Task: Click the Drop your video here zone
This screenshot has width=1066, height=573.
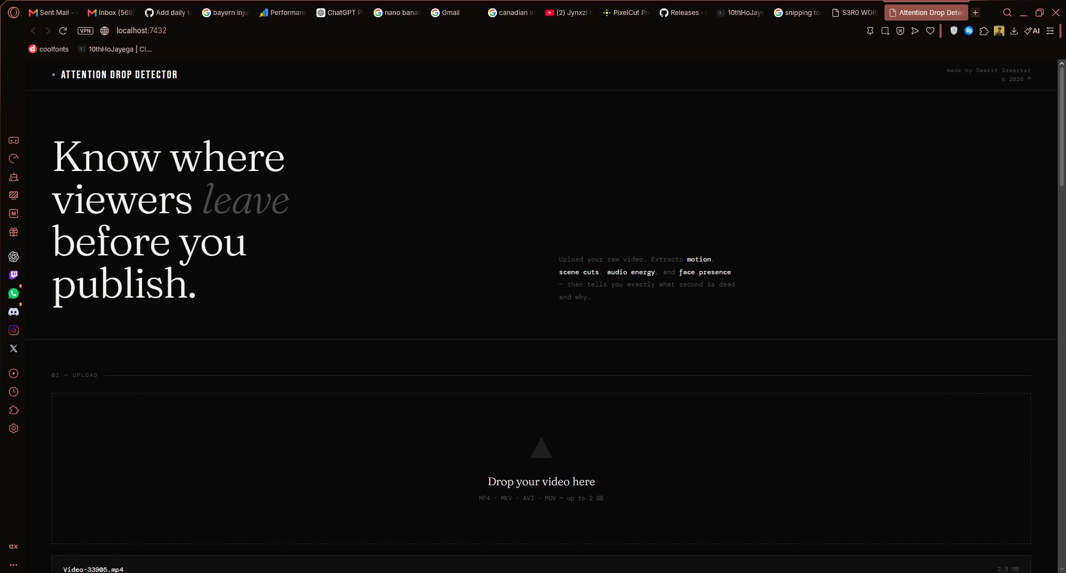Action: [541, 469]
